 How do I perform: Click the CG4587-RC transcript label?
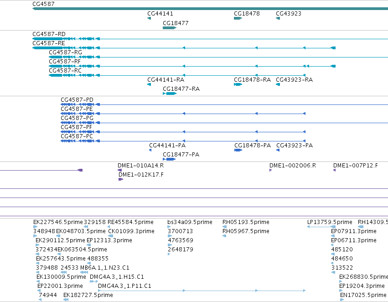coord(65,71)
